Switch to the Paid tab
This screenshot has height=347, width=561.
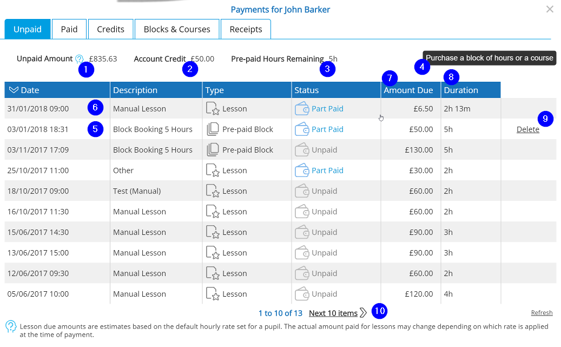[x=69, y=29]
